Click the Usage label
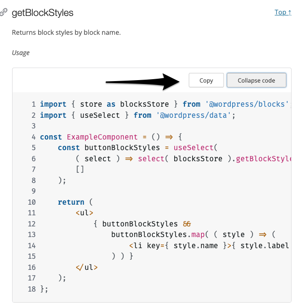308x308 pixels. pyautogui.click(x=21, y=53)
